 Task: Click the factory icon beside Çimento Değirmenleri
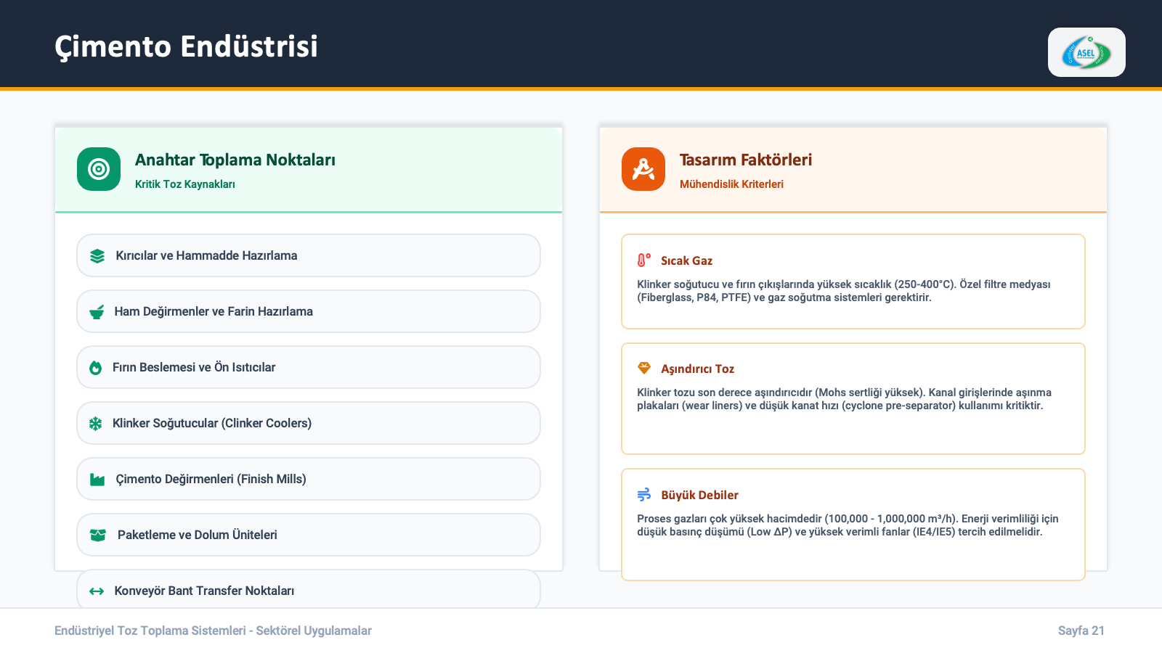[x=97, y=480]
